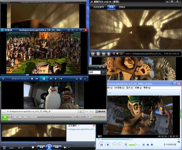The width and height of the screenshot is (182, 150).
Task: Pause the 超级马力 player
Action: pos(98,54)
